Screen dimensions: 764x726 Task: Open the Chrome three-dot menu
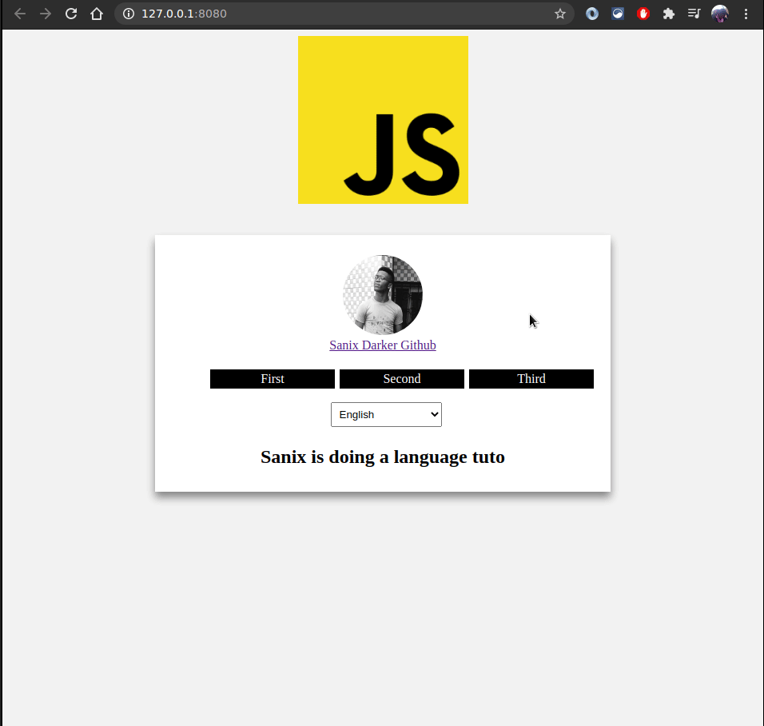[x=746, y=14]
